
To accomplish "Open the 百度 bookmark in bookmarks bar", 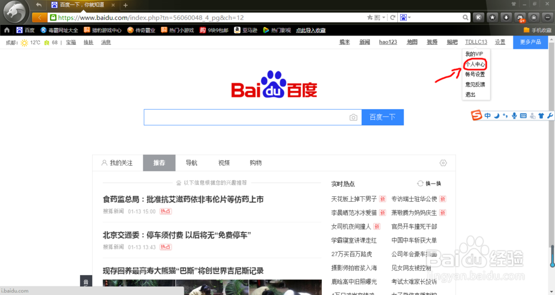I will point(26,30).
